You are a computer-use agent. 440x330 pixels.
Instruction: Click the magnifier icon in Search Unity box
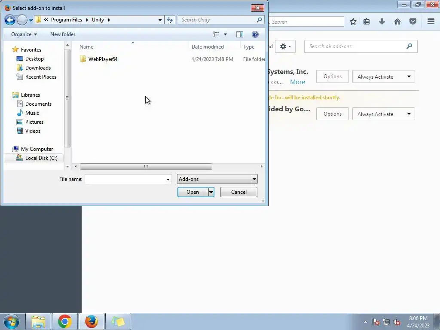pyautogui.click(x=259, y=20)
